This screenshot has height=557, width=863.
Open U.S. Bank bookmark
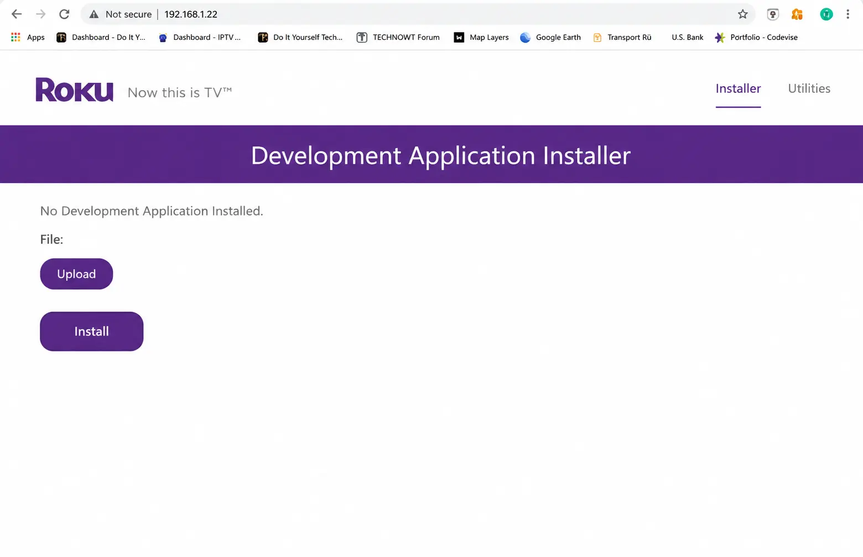coord(687,37)
